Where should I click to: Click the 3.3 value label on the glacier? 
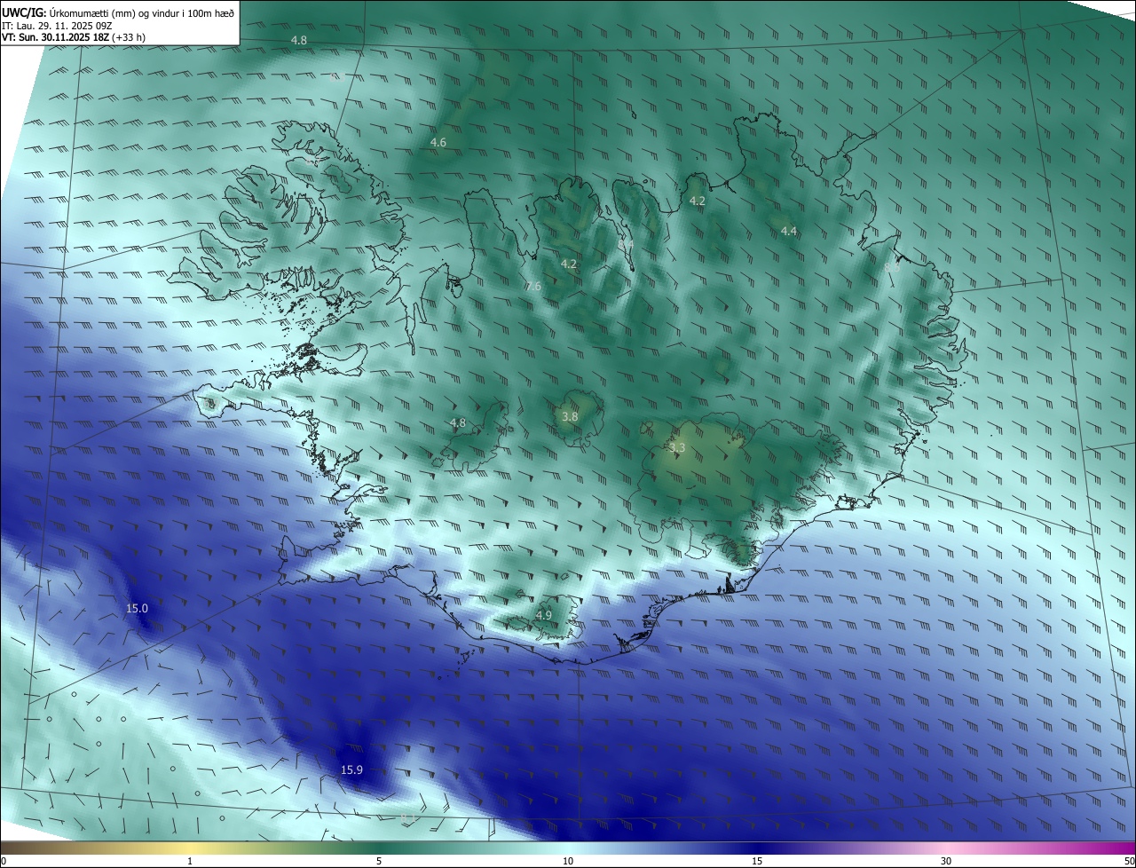[x=677, y=448]
